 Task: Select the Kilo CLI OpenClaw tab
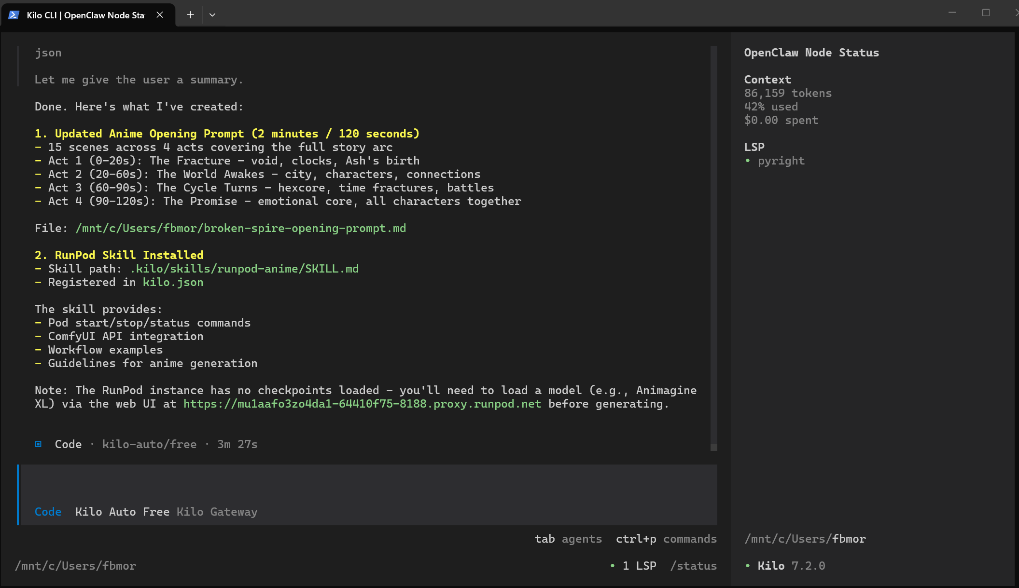coord(85,15)
